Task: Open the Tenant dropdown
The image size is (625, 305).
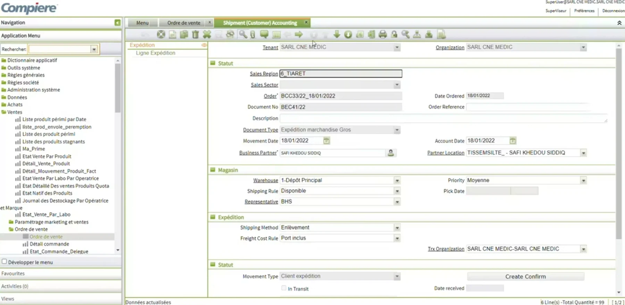Action: (397, 47)
